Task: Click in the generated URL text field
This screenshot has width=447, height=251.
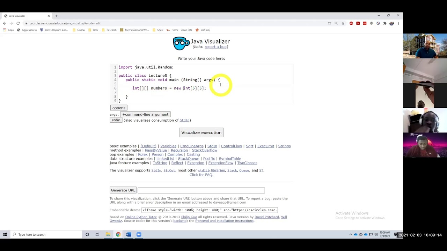Action: [201, 190]
